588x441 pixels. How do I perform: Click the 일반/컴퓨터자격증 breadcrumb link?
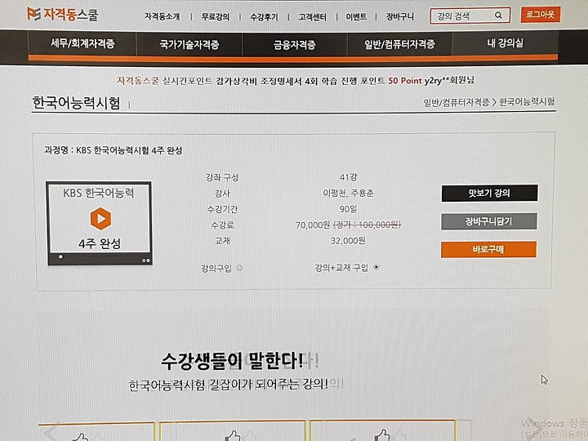457,102
